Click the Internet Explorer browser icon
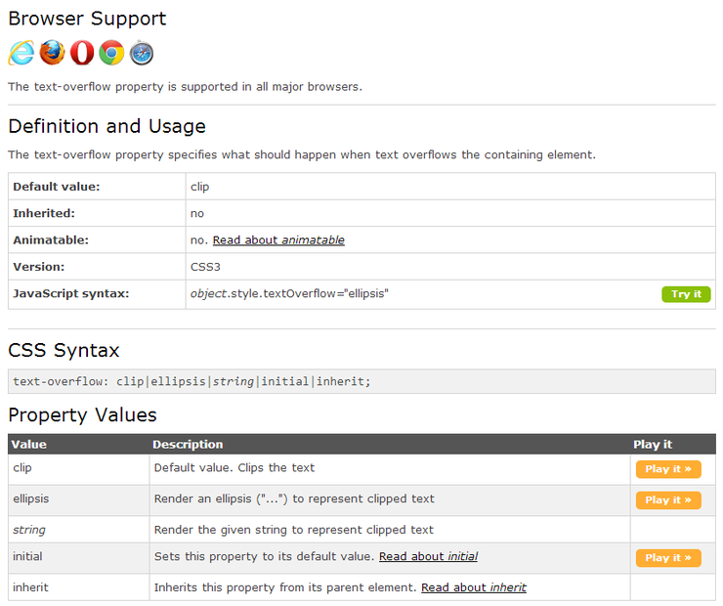723x606 pixels. [x=21, y=53]
